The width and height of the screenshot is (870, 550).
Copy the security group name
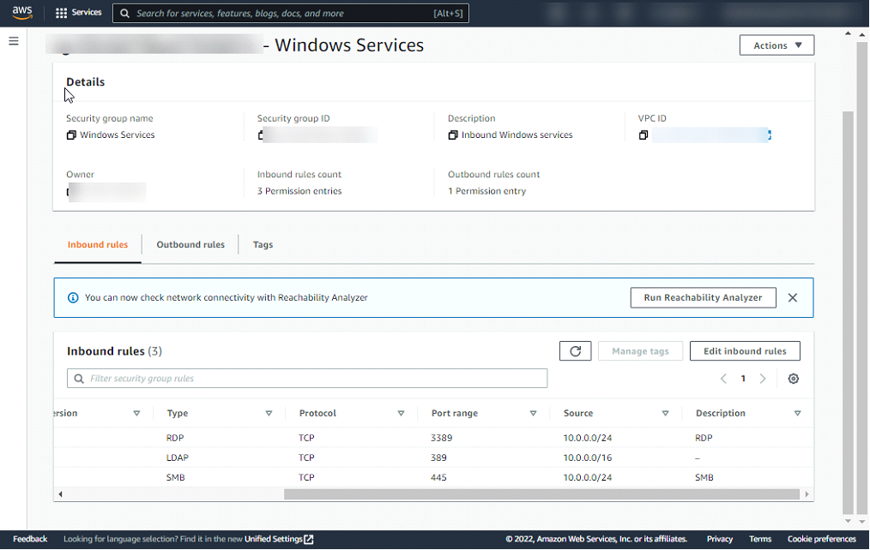point(71,135)
